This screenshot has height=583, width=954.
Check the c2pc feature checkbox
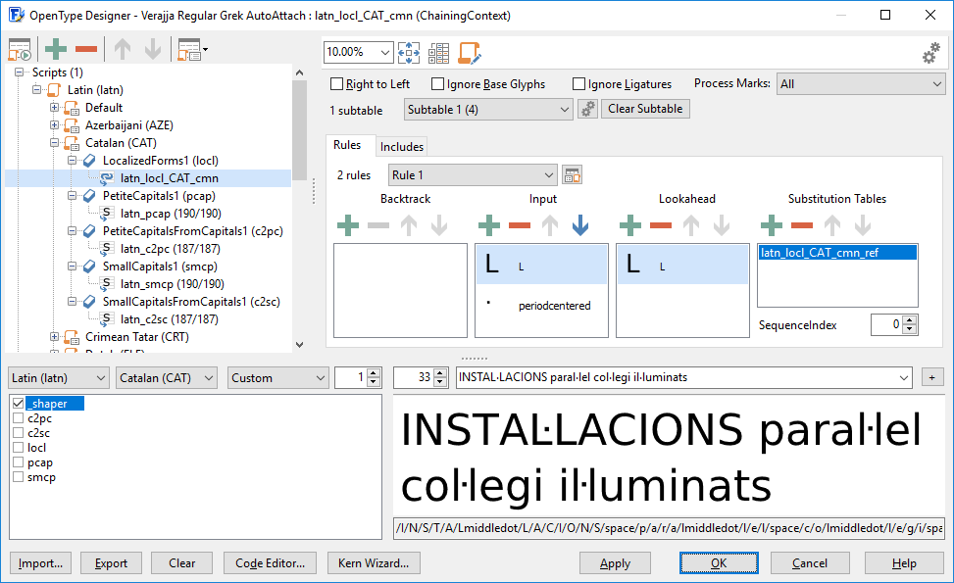coord(19,418)
